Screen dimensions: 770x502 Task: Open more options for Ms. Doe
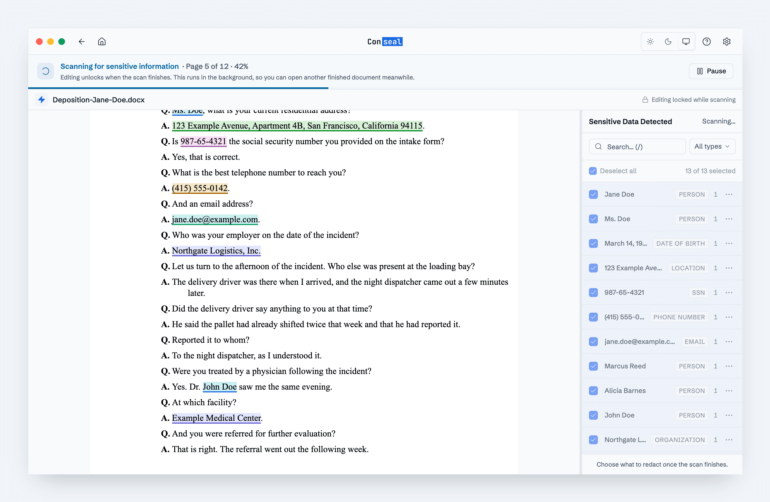(x=729, y=219)
